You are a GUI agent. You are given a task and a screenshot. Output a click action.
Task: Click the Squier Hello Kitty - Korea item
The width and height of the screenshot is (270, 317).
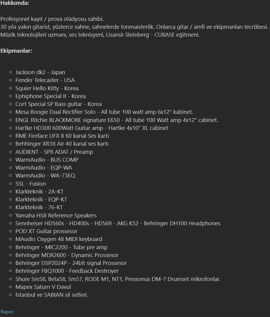(x=47, y=88)
